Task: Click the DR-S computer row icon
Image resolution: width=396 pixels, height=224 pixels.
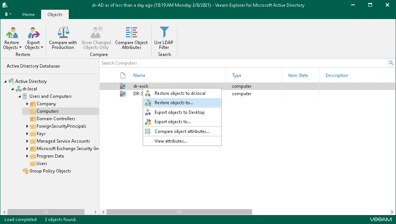Action: (123, 94)
